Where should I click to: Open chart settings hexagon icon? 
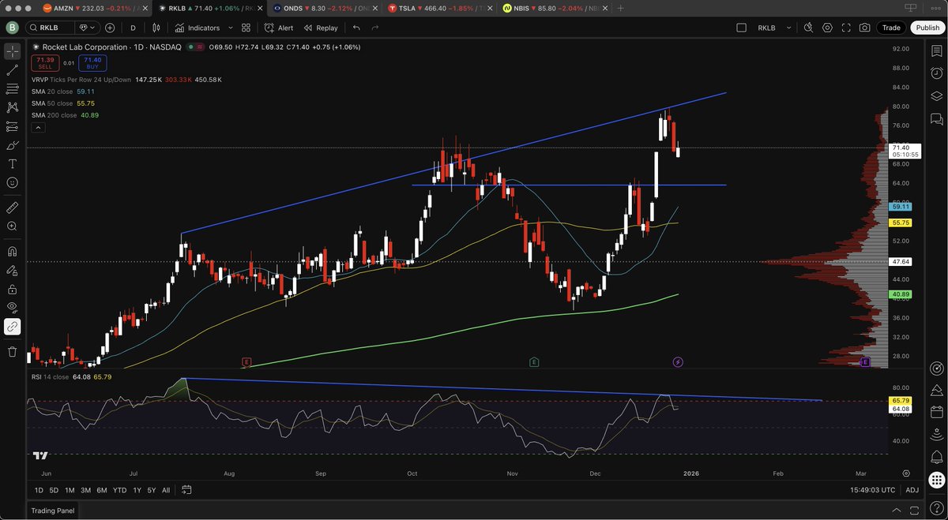827,28
